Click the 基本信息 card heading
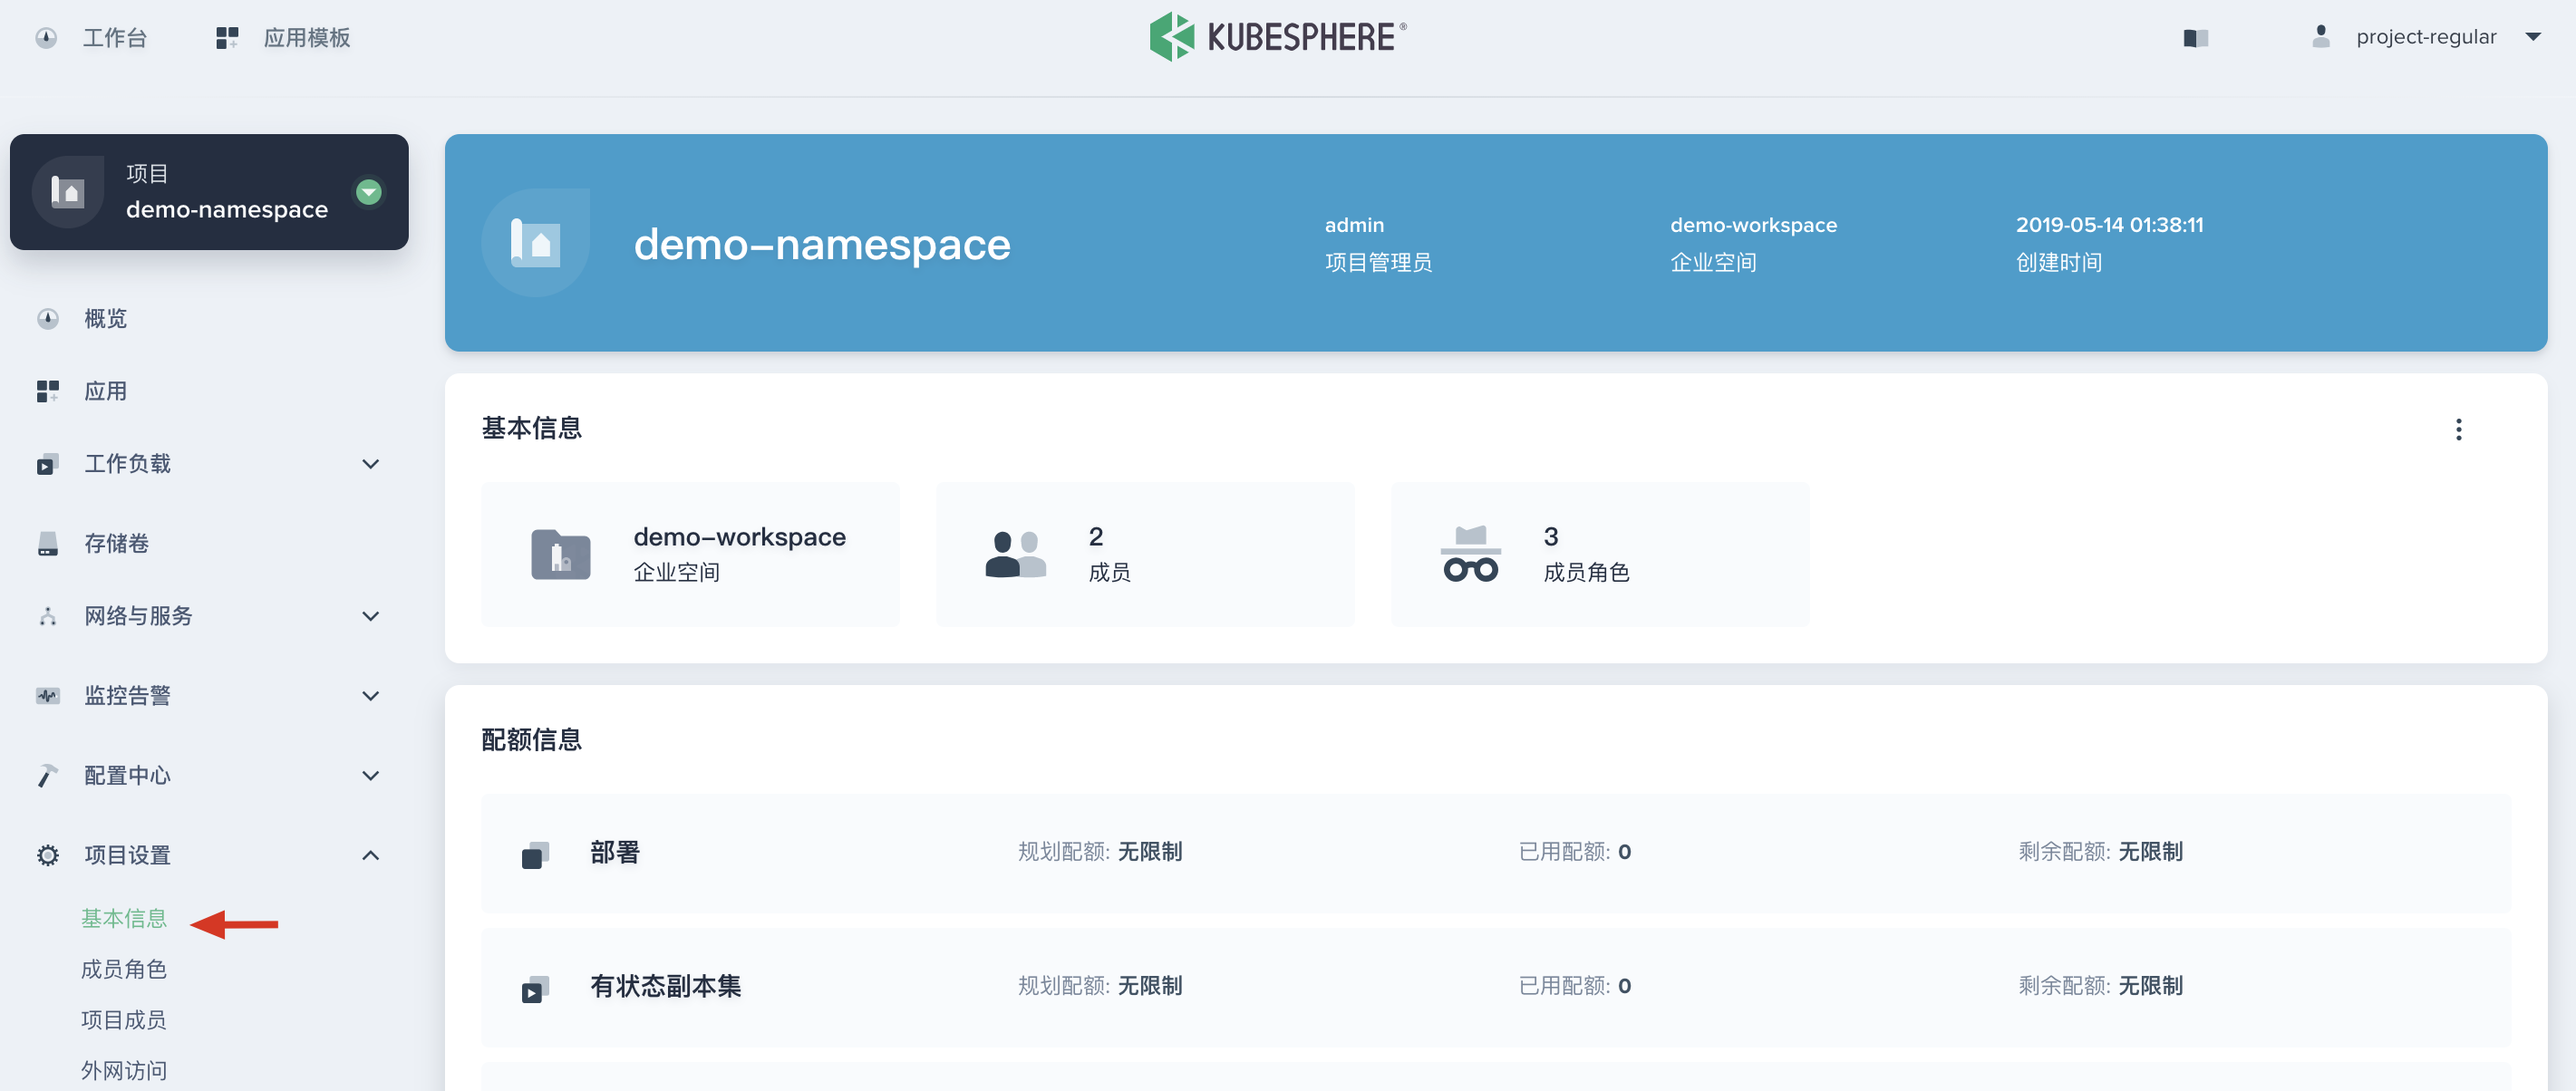 point(531,428)
